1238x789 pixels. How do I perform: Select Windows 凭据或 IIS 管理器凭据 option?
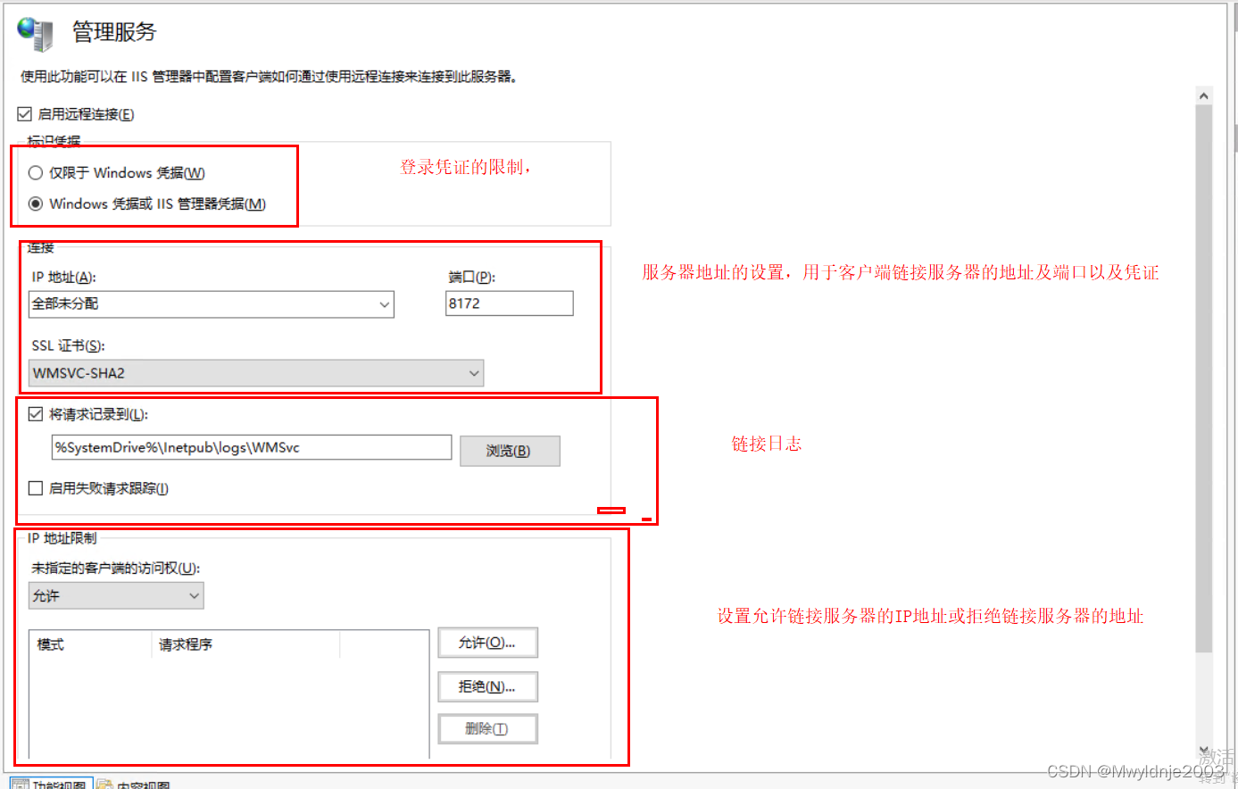click(x=35, y=203)
